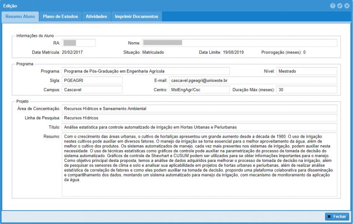Viewport: 353px width, 224px height.
Task: Click the Nome text field
Action: [239, 43]
